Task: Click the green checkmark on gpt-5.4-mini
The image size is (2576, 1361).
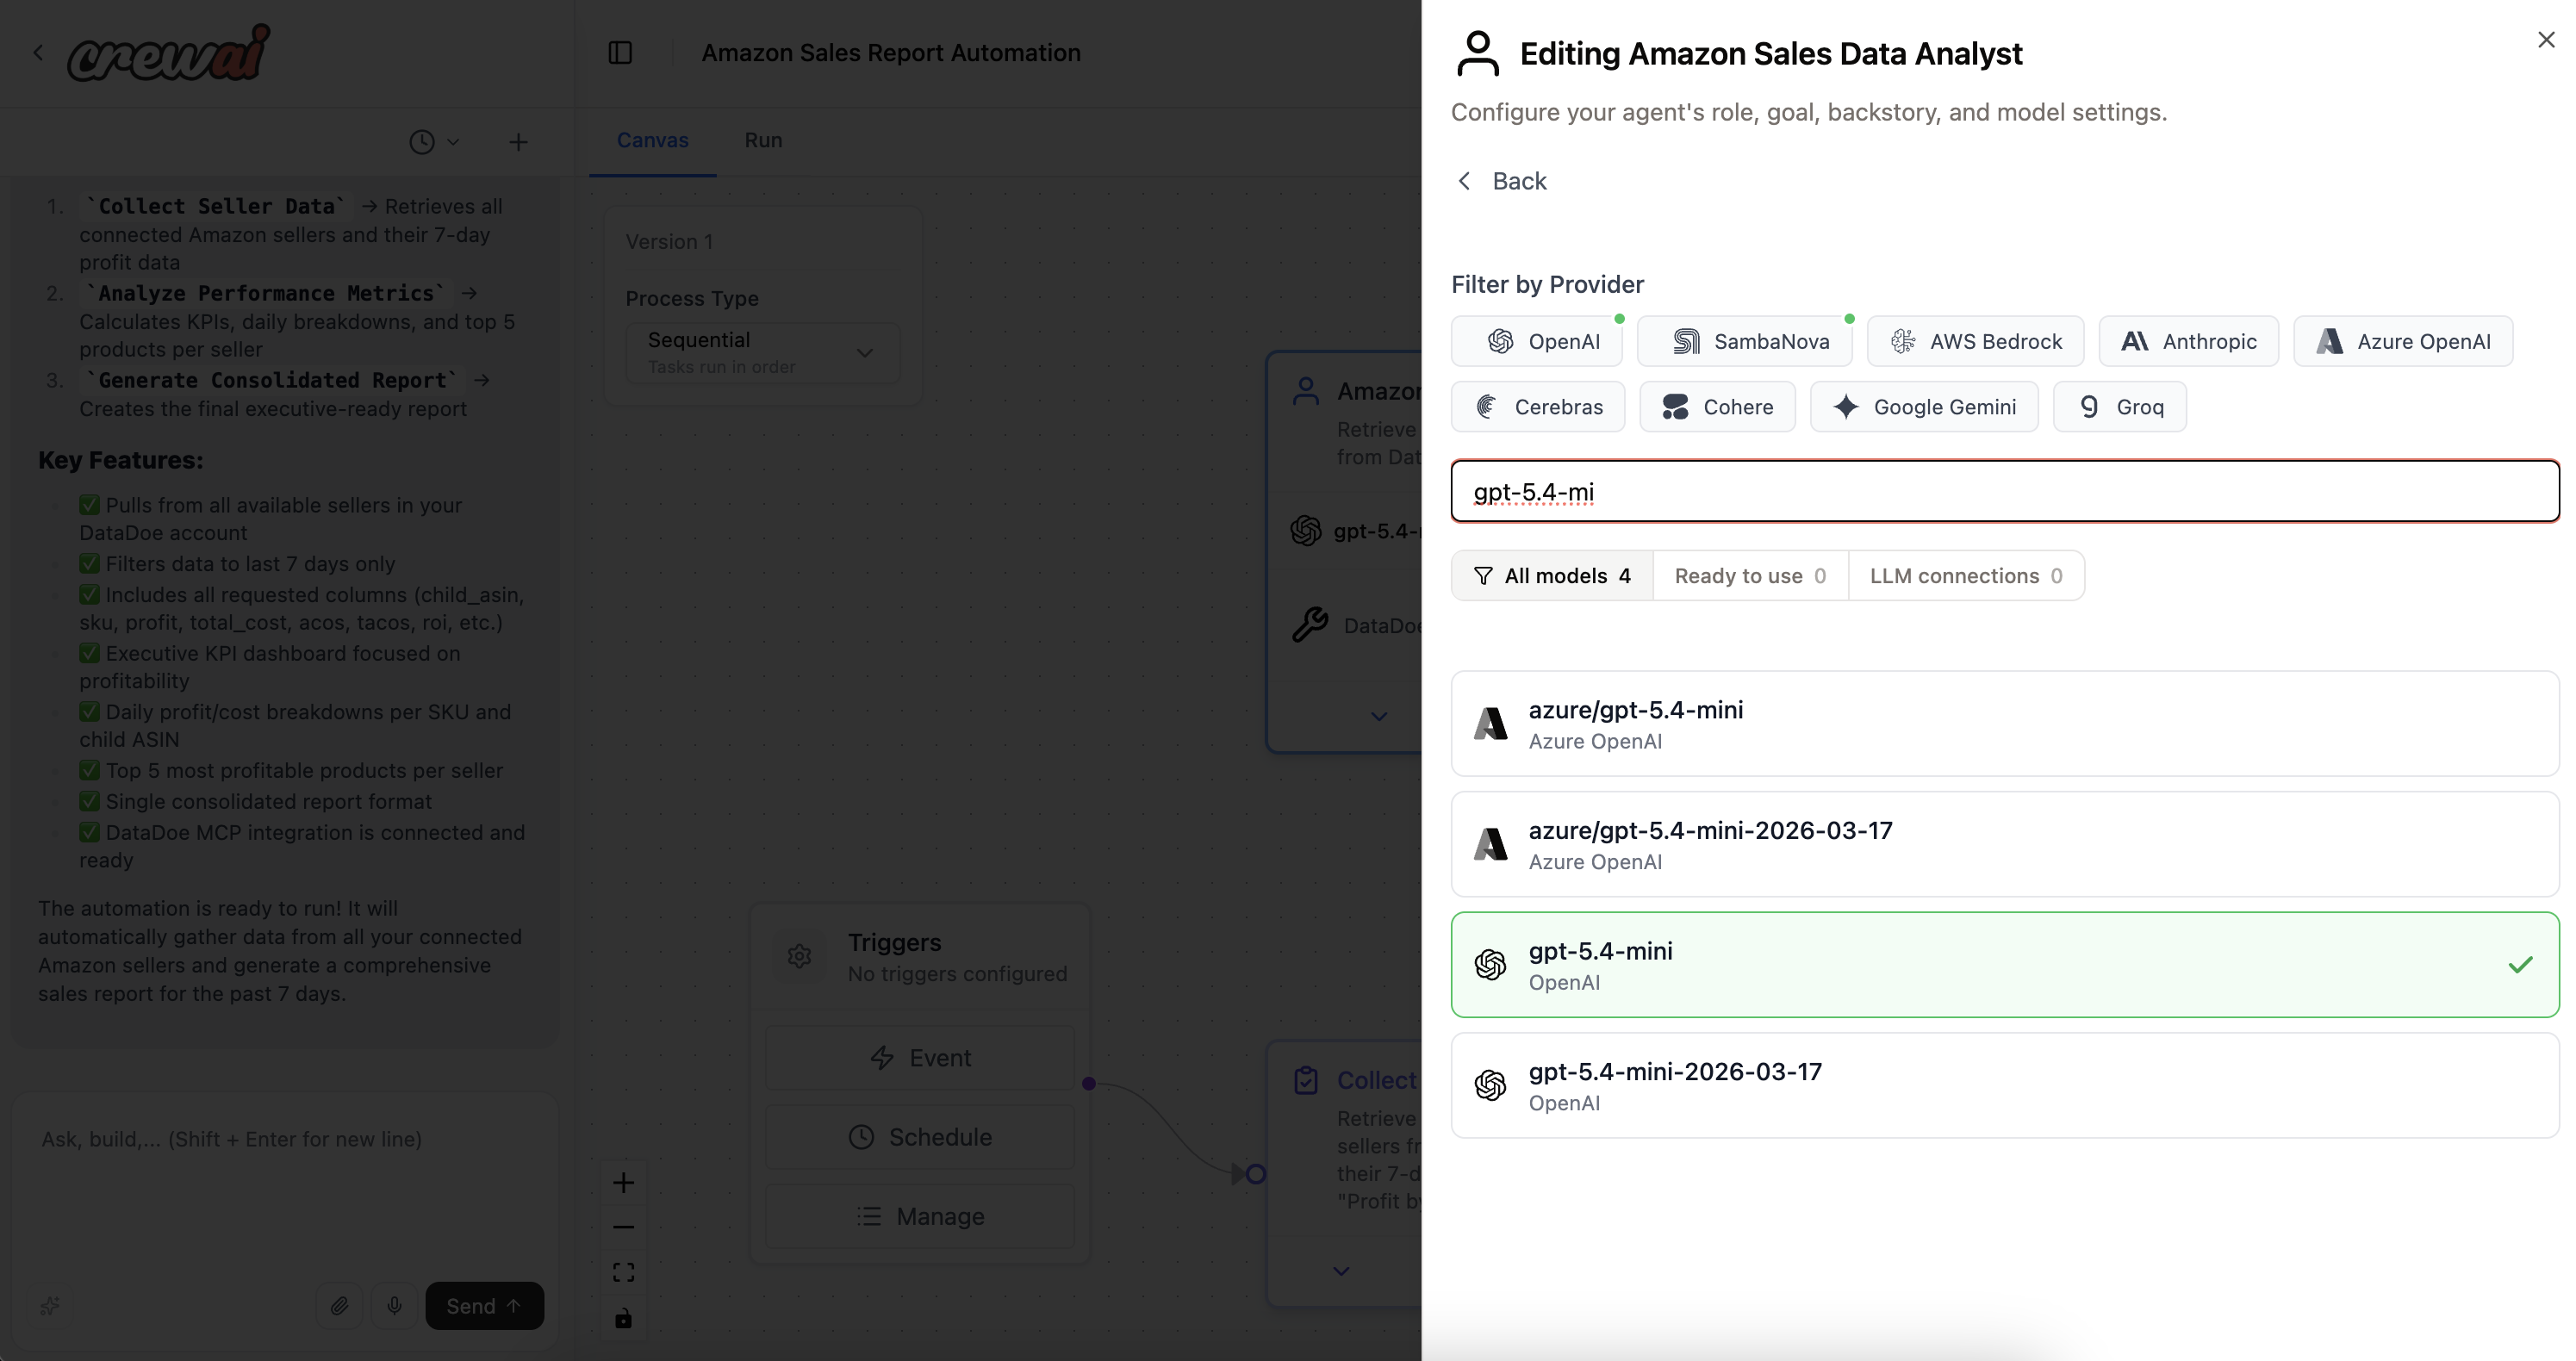Action: [2520, 965]
